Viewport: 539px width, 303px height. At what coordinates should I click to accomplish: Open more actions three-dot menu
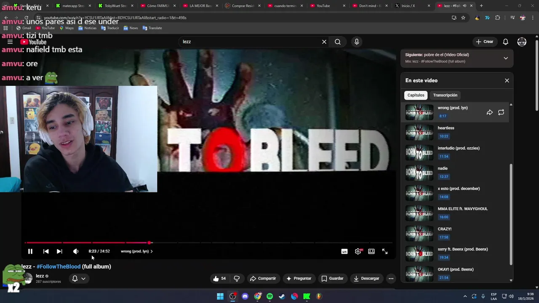[x=391, y=279]
